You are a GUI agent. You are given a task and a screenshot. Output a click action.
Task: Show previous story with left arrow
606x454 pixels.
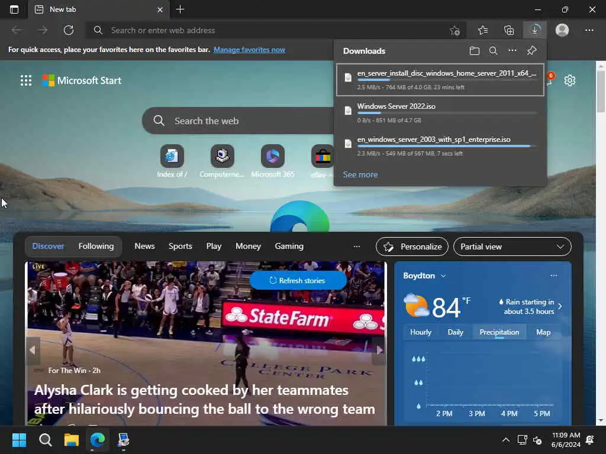click(x=33, y=350)
